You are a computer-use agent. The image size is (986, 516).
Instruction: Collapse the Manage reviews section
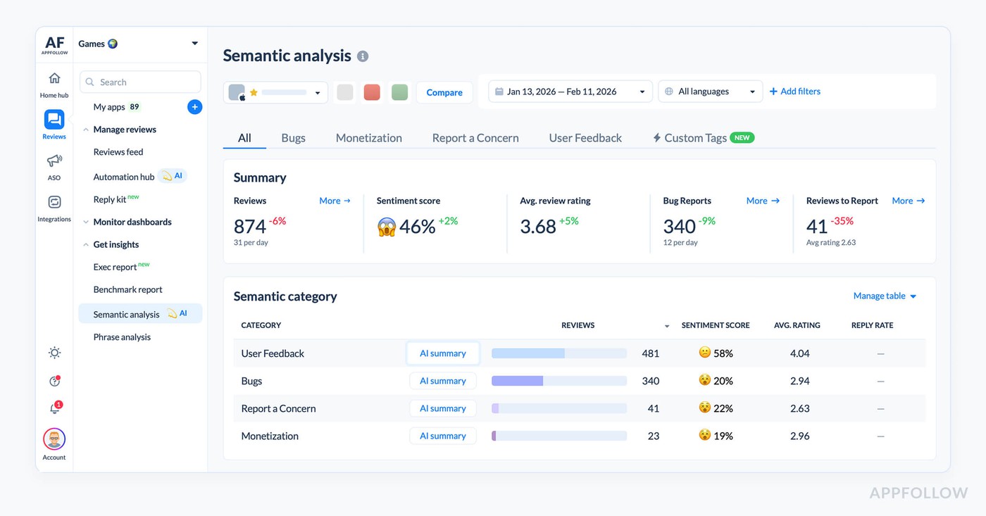(x=86, y=130)
